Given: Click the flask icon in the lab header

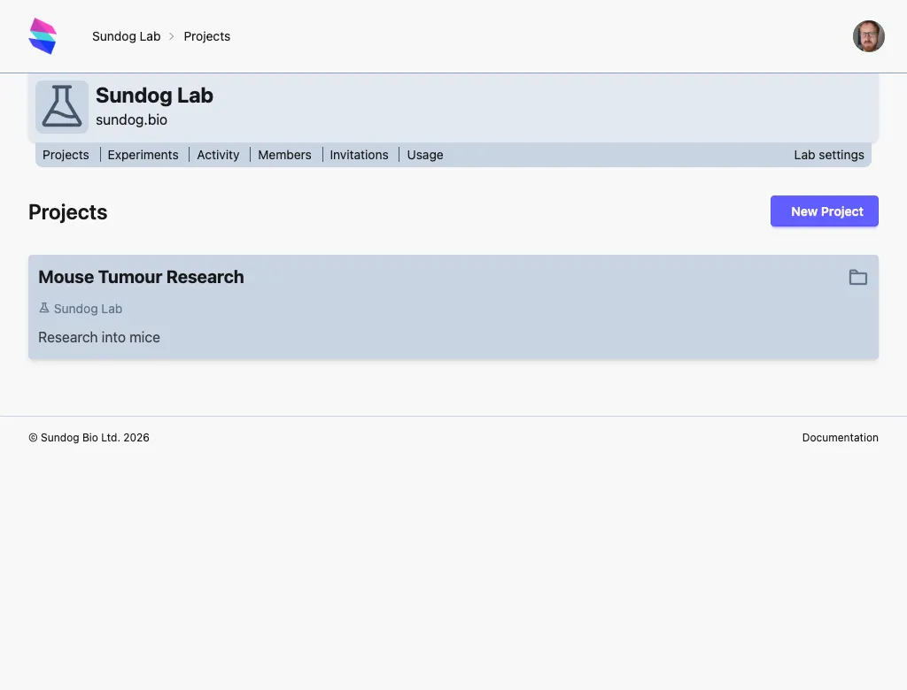Looking at the screenshot, I should tap(61, 106).
